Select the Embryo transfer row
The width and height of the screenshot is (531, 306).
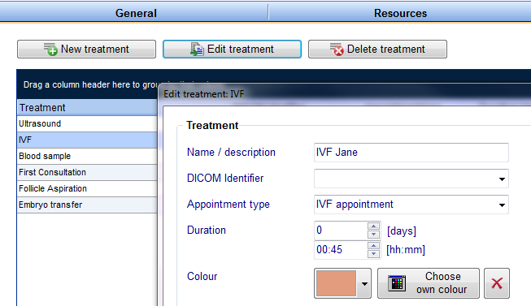(87, 205)
